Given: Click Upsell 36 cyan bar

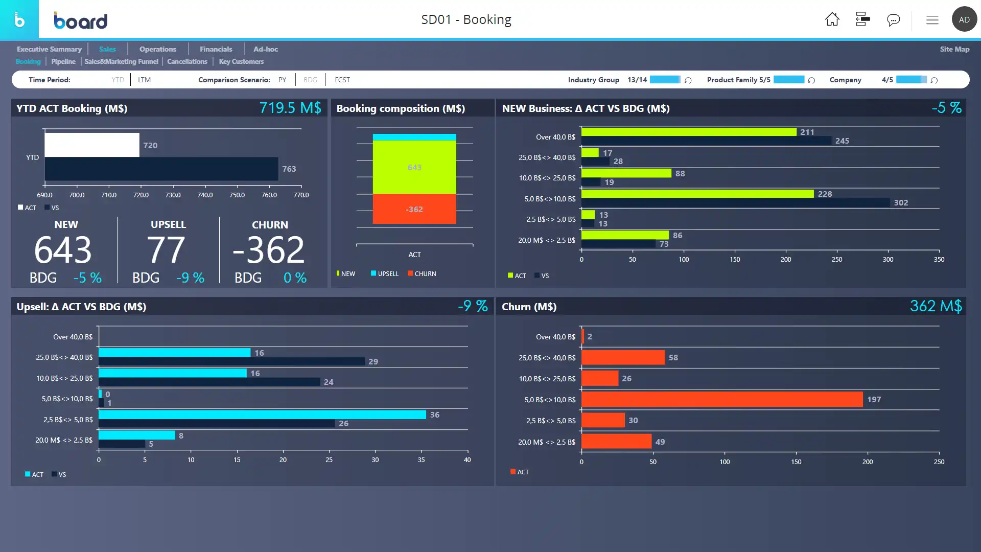Looking at the screenshot, I should click(262, 415).
